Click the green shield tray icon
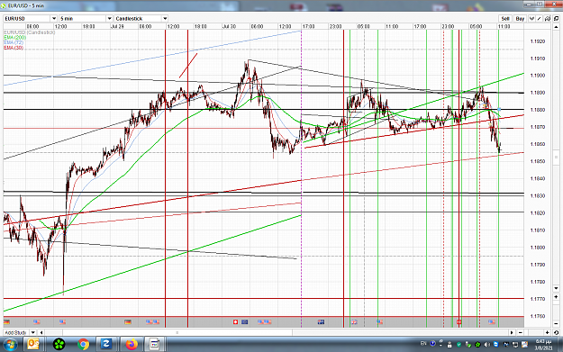Viewport: 563px width, 352px height. coord(459,345)
